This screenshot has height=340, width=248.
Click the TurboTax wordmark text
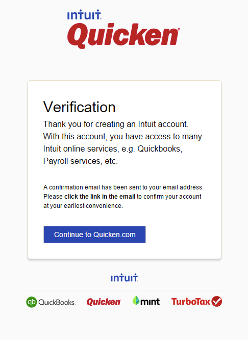[191, 302]
